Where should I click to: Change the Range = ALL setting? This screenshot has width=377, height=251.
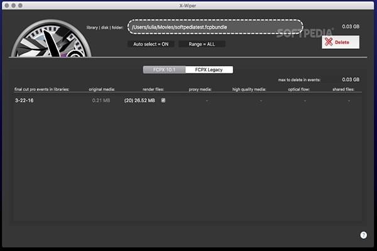202,44
